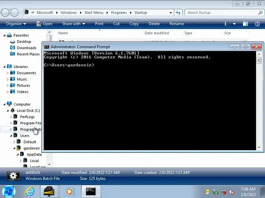Select the Pictures library
The image size is (265, 198).
[x=23, y=85]
